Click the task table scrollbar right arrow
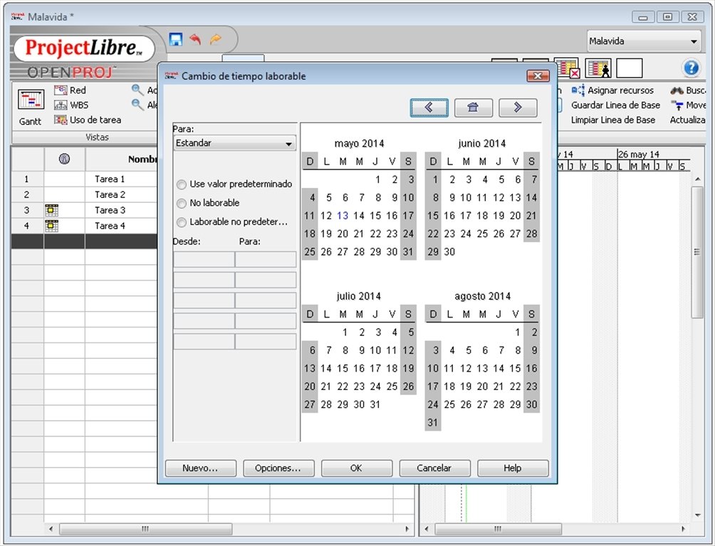This screenshot has width=715, height=546. tap(407, 529)
